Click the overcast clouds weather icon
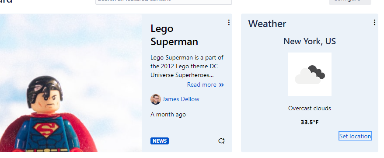Image resolution: width=384 pixels, height=158 pixels. (310, 74)
